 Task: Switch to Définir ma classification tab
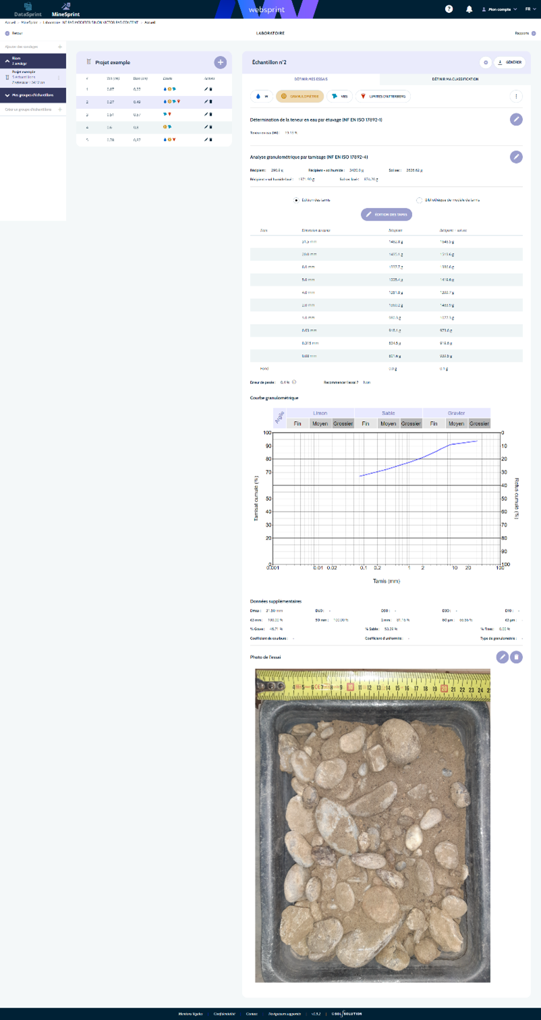click(x=455, y=79)
